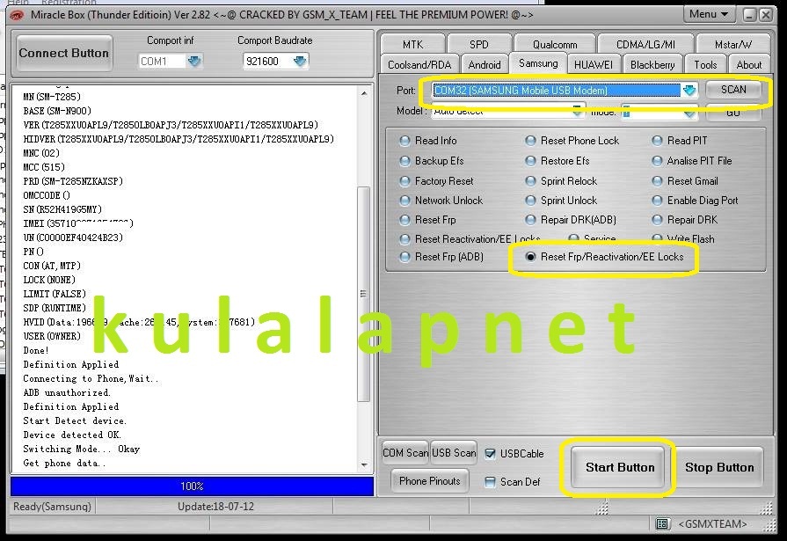This screenshot has width=787, height=541.
Task: Select the Enable Diag Port radio option
Action: click(x=657, y=201)
